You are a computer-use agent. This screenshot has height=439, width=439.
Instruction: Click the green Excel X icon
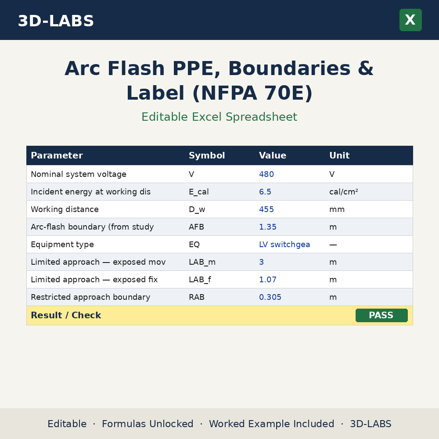pos(410,20)
